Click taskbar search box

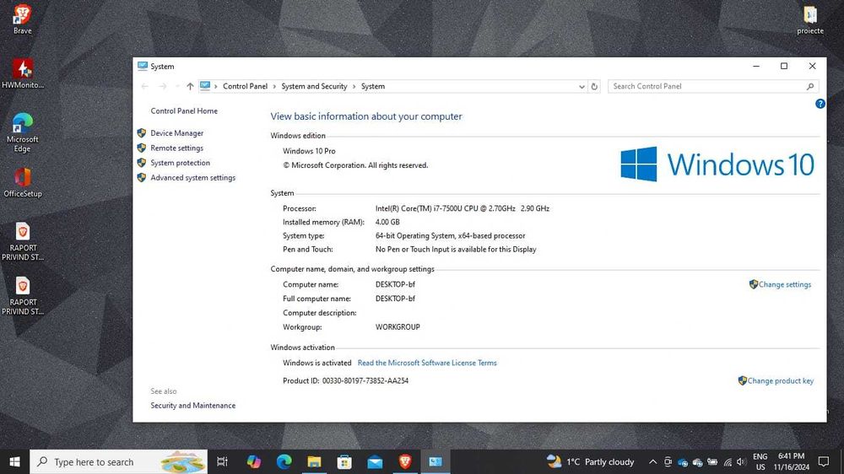click(x=118, y=461)
